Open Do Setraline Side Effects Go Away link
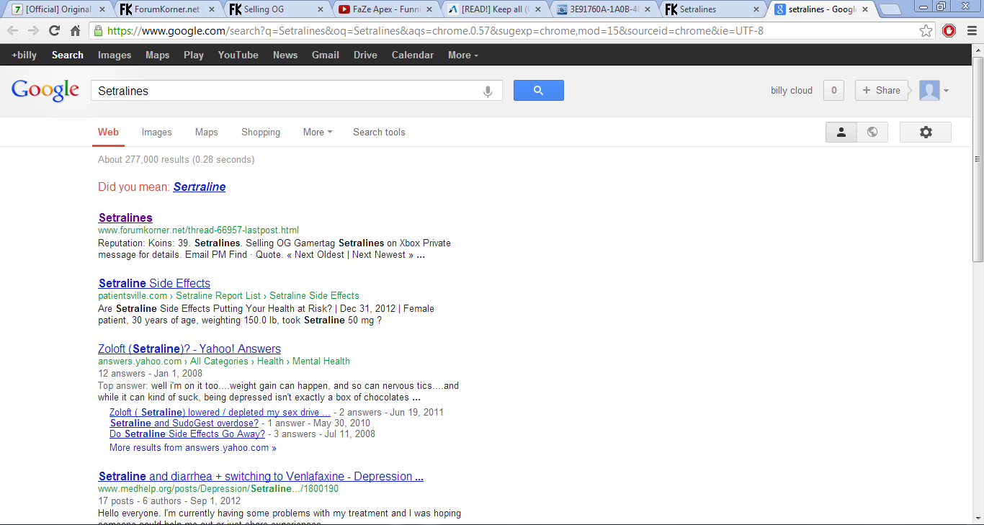The image size is (984, 525). pos(187,434)
